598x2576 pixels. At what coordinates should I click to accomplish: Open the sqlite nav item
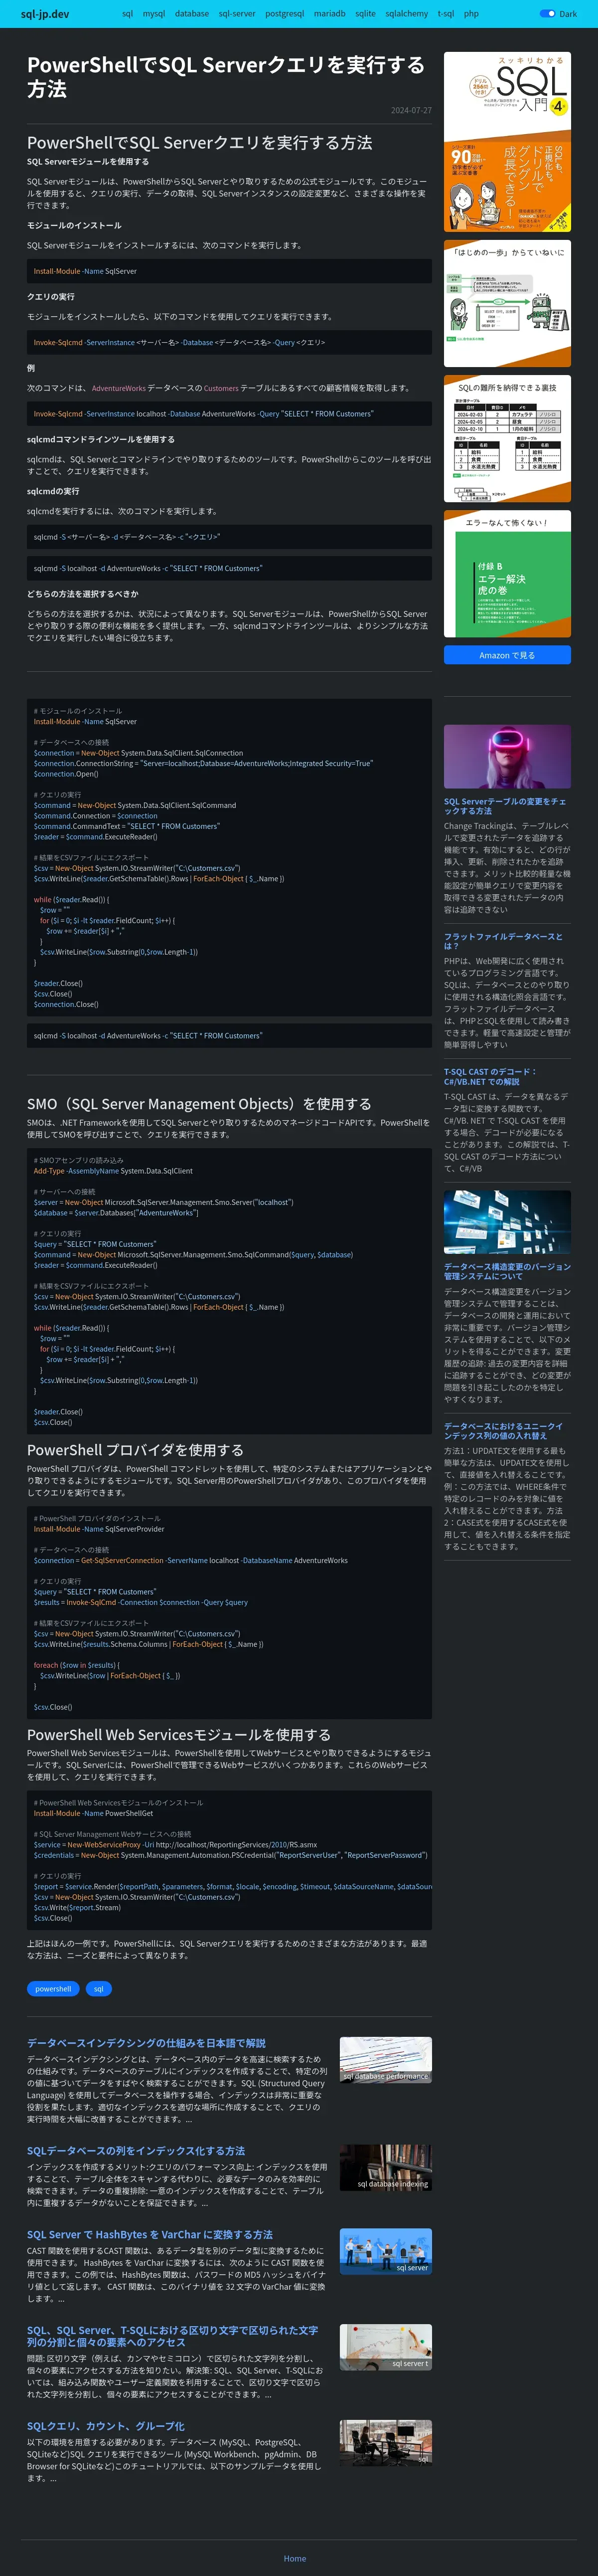click(365, 14)
